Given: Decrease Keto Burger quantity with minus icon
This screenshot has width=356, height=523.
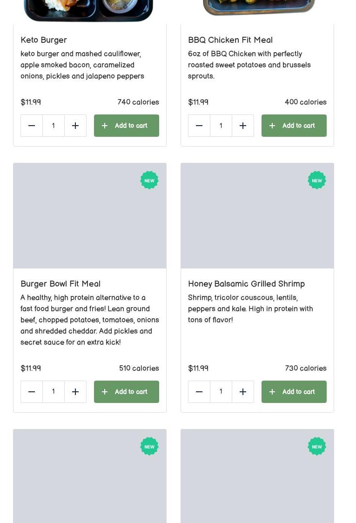Looking at the screenshot, I should (x=32, y=126).
